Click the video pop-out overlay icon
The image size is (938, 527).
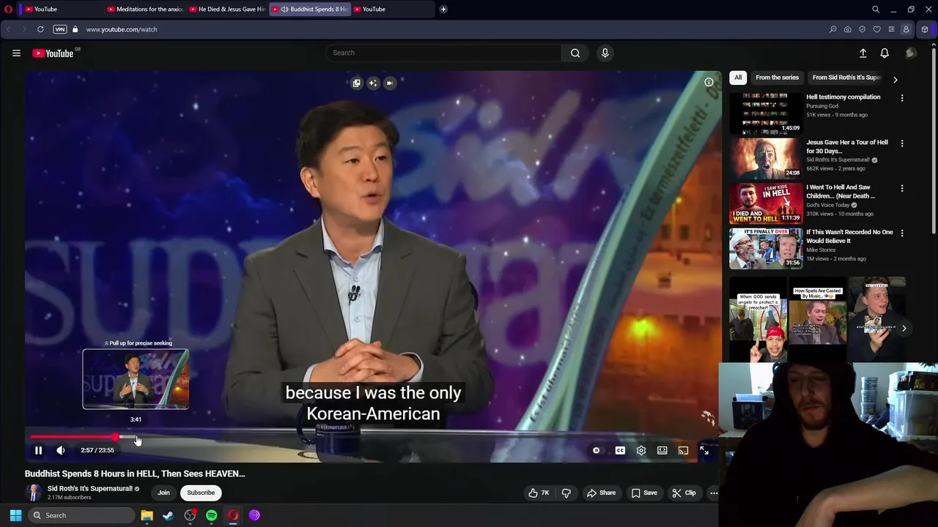(357, 83)
